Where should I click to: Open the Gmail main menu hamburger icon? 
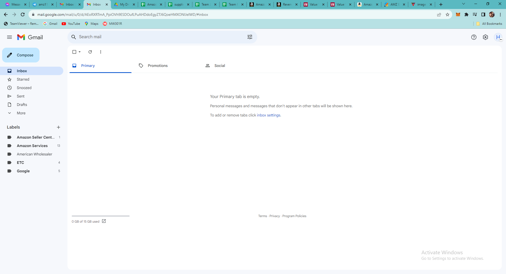click(x=9, y=37)
